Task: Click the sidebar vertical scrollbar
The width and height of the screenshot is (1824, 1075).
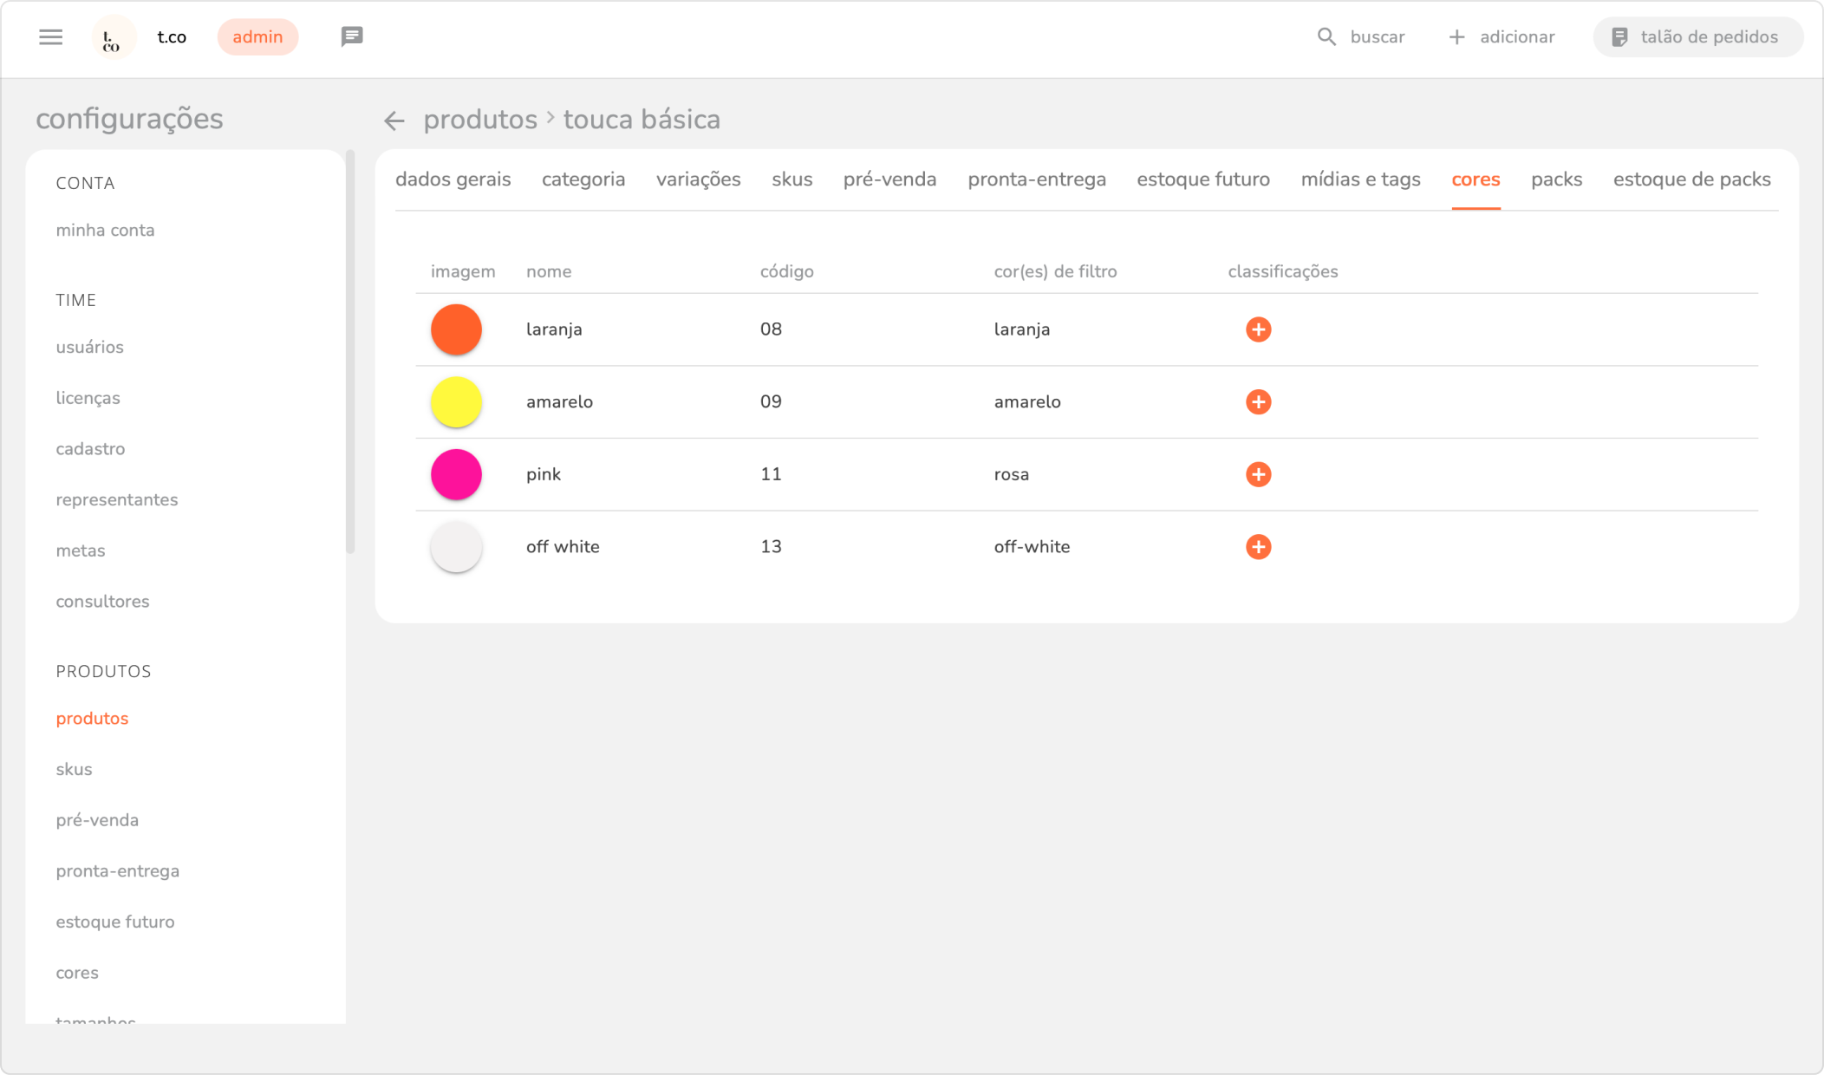Action: click(350, 351)
